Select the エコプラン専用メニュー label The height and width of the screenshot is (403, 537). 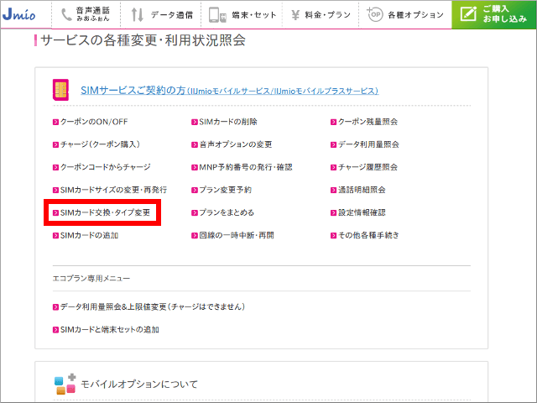tap(91, 278)
